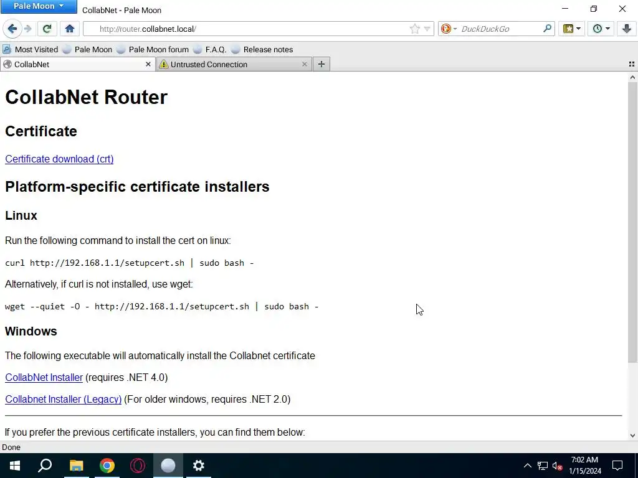Image resolution: width=638 pixels, height=478 pixels.
Task: Restore down the Pale Moon window
Action: (594, 9)
